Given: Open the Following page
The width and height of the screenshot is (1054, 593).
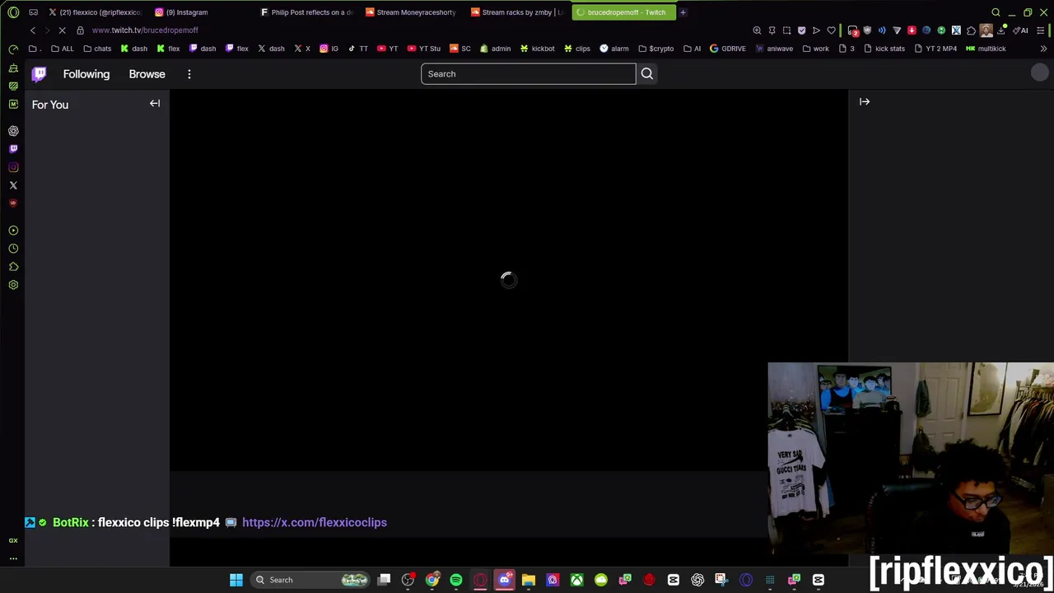Looking at the screenshot, I should point(86,74).
